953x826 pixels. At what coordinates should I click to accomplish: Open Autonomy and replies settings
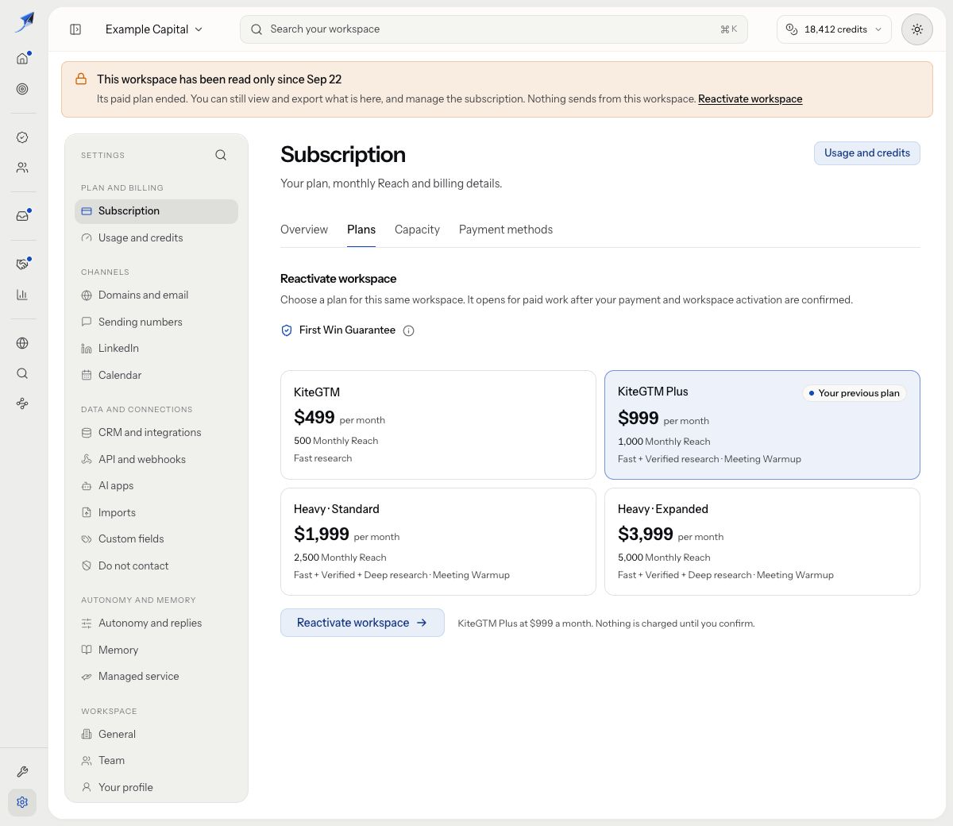point(156,623)
